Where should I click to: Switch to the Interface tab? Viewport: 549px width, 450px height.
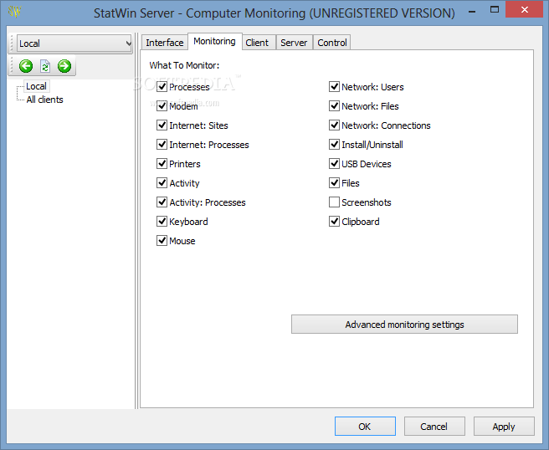pyautogui.click(x=165, y=43)
